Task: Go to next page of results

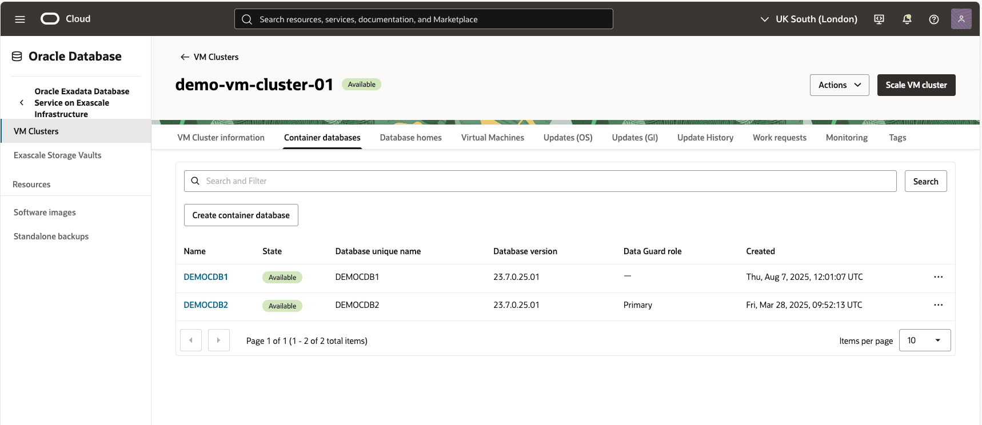Action: (219, 340)
